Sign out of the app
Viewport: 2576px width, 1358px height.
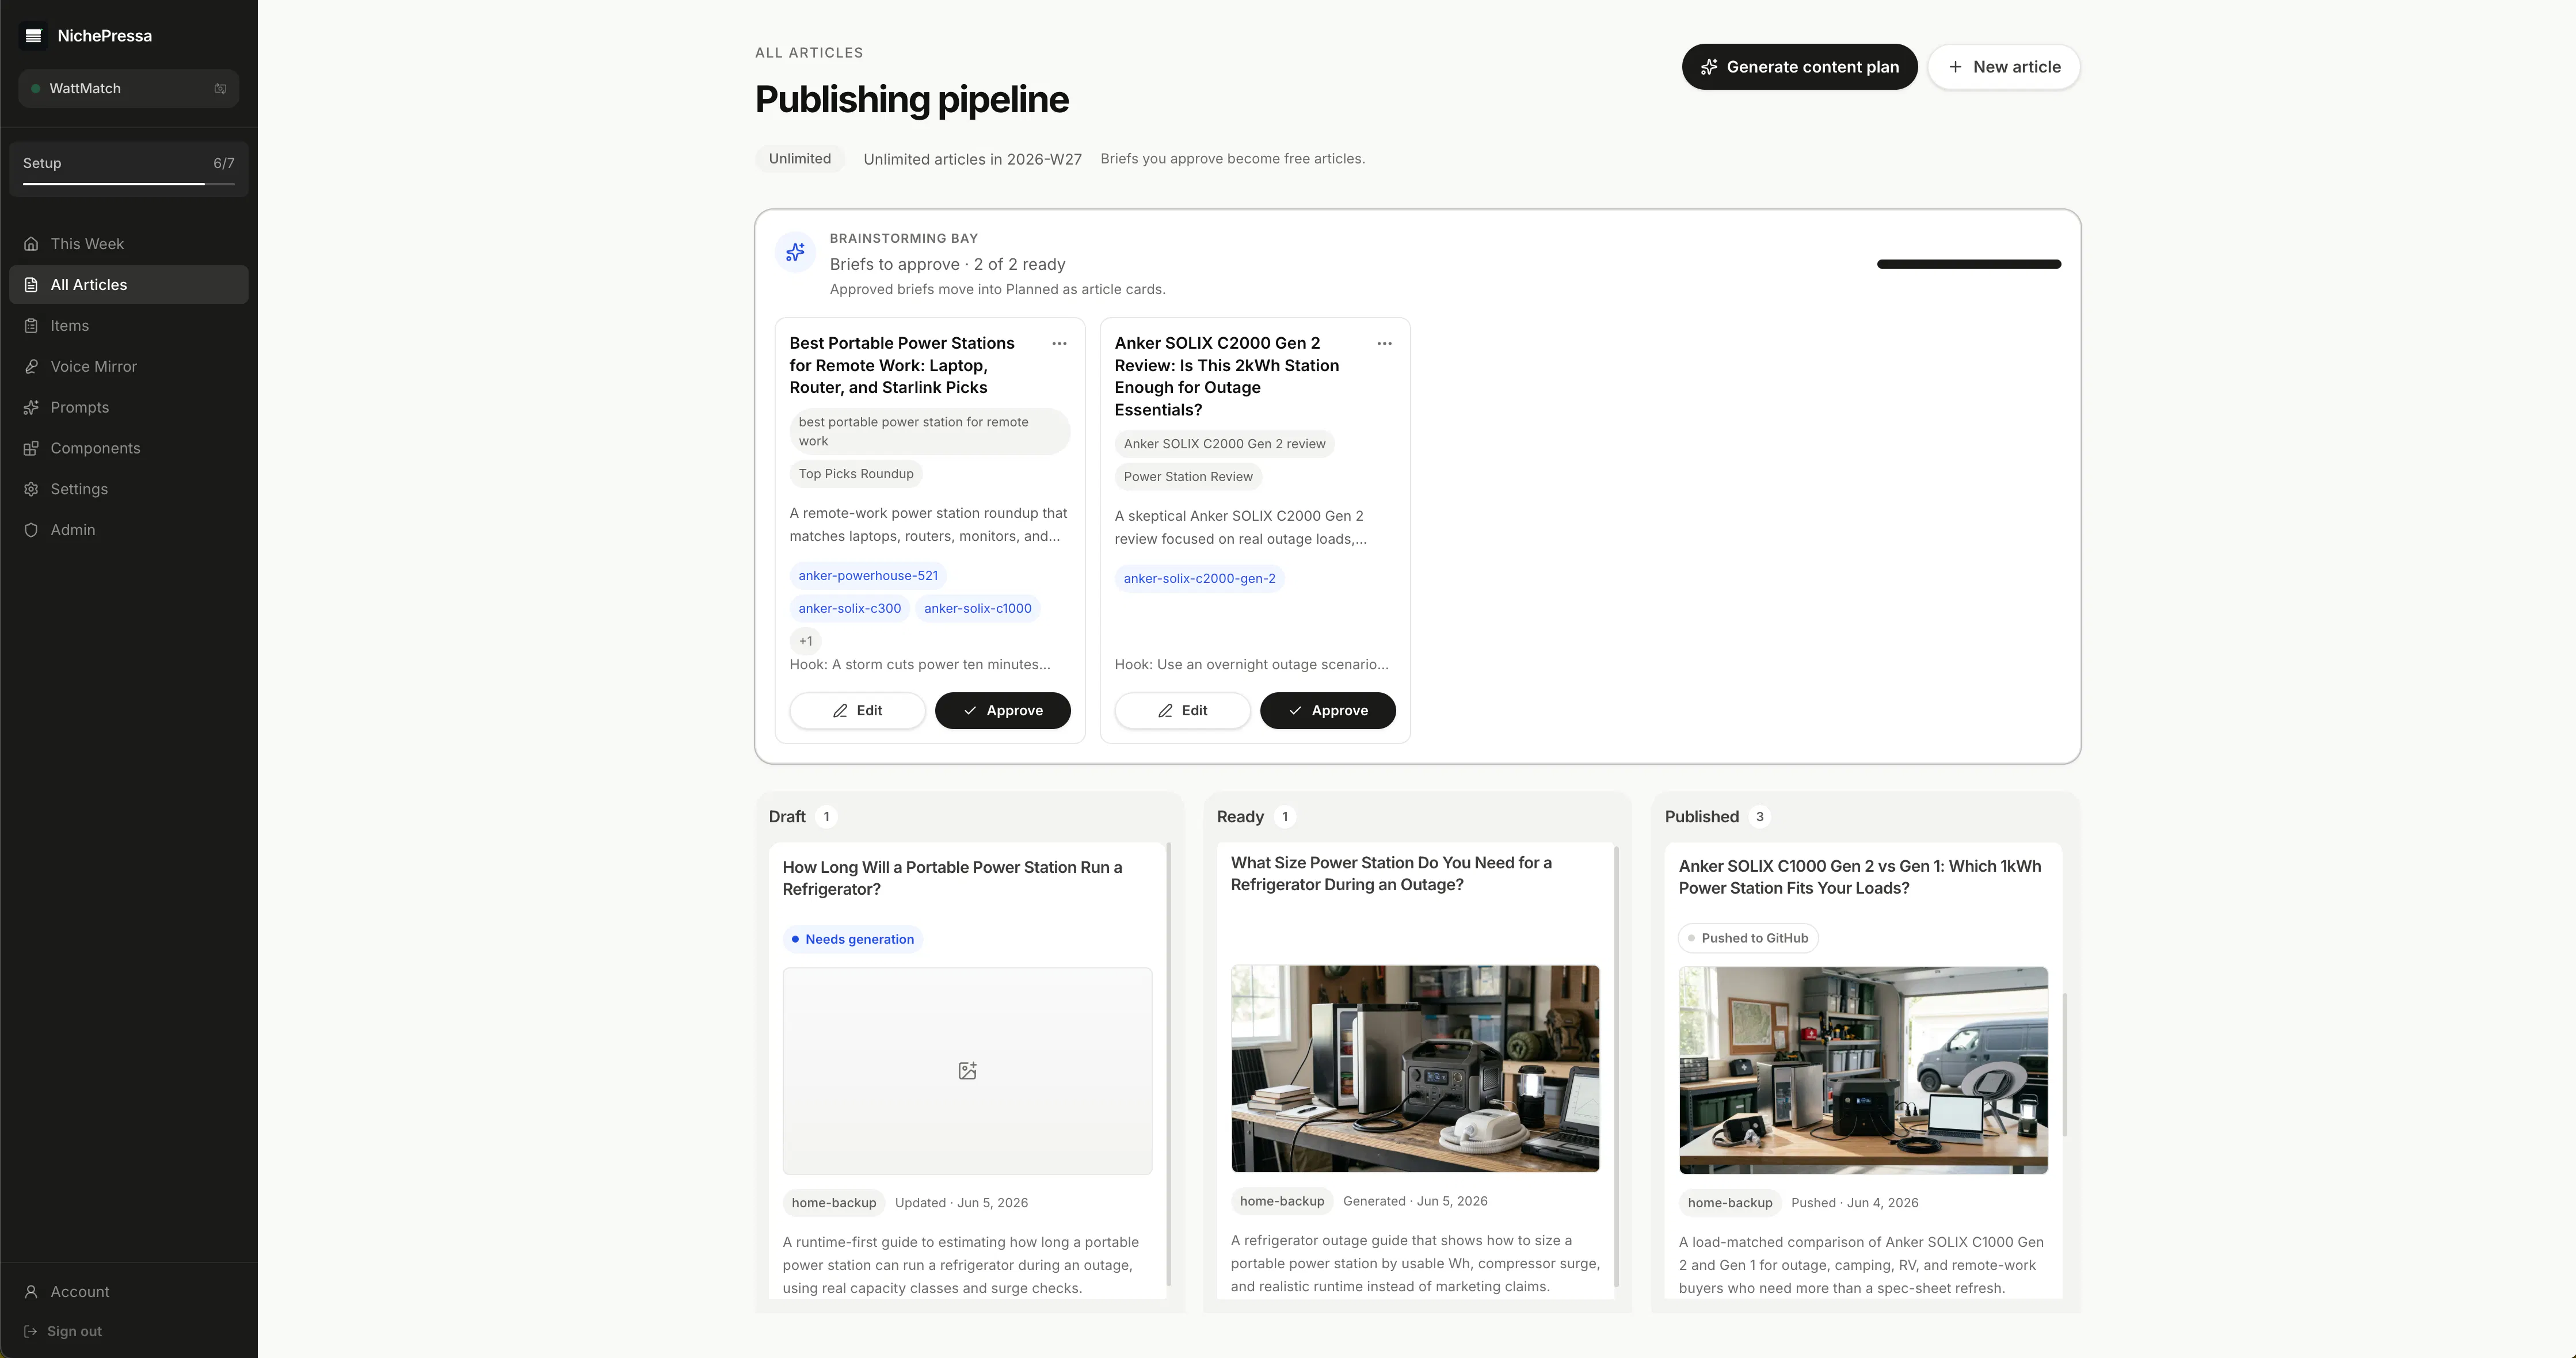pos(128,1331)
